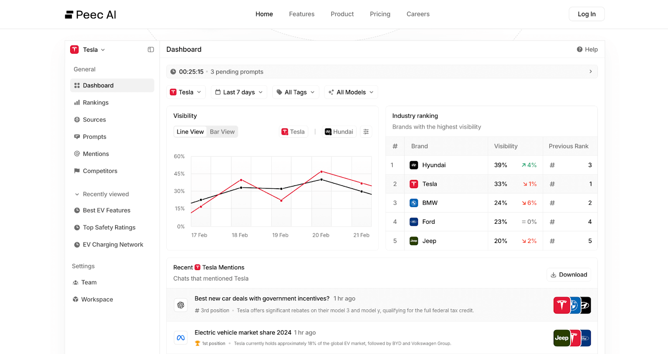Click the Sources globe icon
The image size is (668, 354).
point(77,119)
